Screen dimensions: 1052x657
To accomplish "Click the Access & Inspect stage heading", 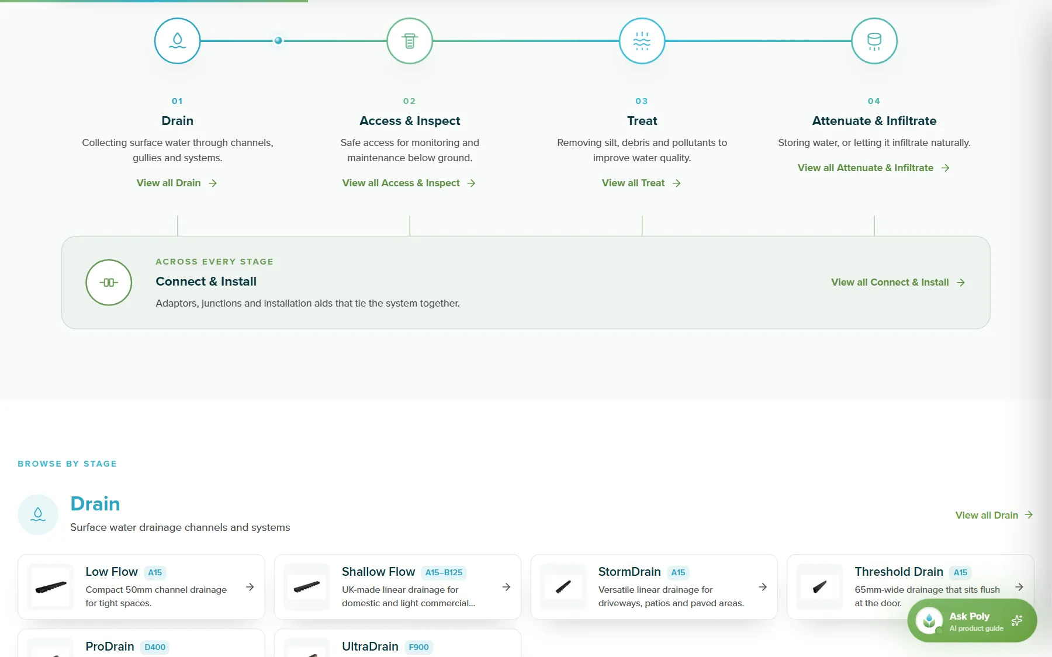I will click(x=410, y=121).
